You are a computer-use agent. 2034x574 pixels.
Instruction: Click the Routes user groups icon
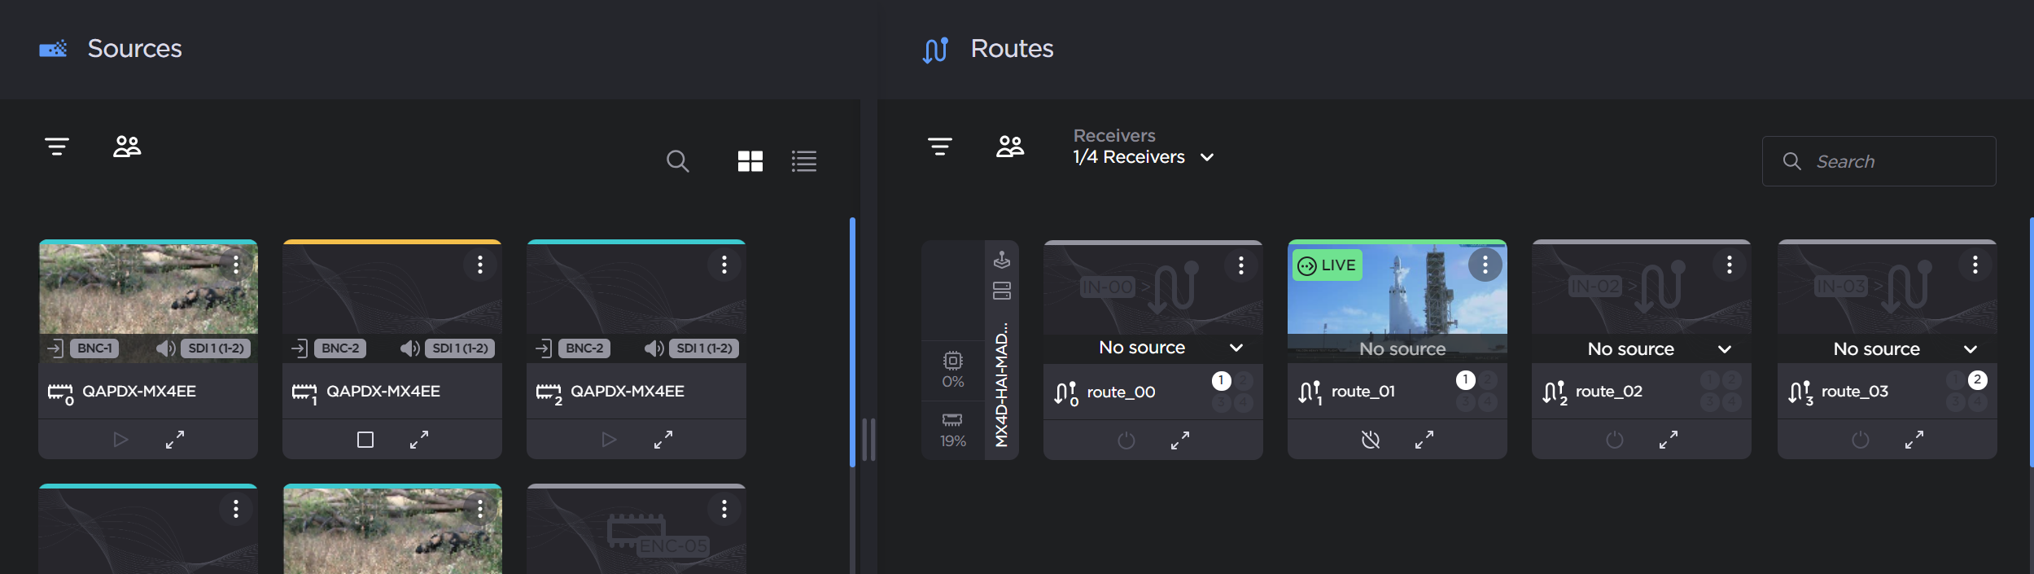click(x=1009, y=147)
